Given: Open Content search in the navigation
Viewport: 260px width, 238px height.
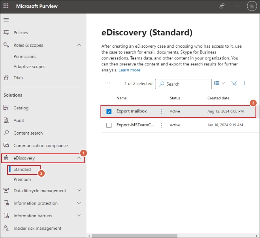Looking at the screenshot, I should (28, 133).
